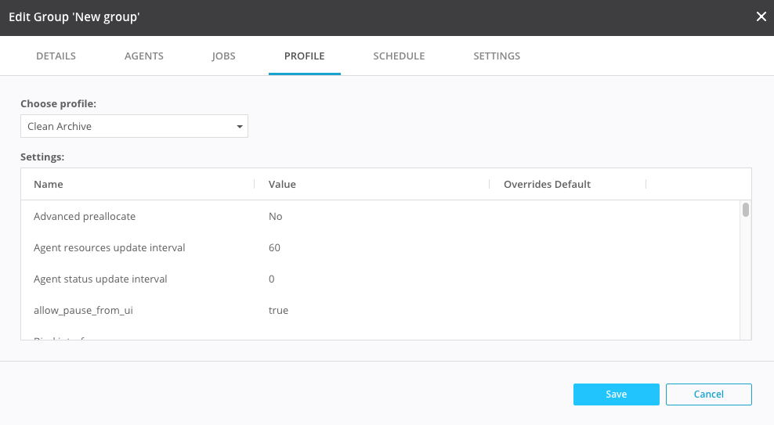Click the value 60 for resources interval
774x425 pixels.
pos(274,247)
